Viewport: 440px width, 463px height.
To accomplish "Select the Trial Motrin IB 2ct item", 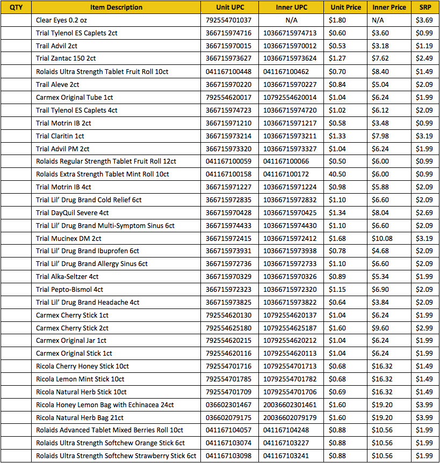I will tap(63, 123).
